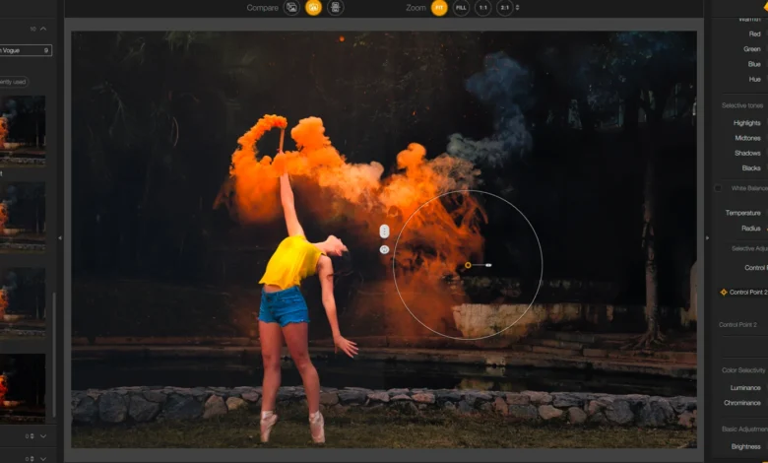This screenshot has height=463, width=768.
Task: Click the presets list scrollbar
Action: point(54,354)
